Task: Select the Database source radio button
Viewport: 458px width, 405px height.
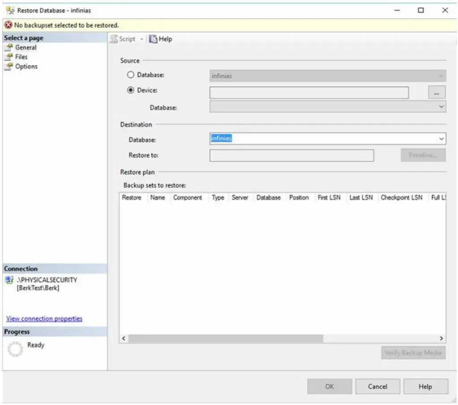Action: tap(131, 75)
